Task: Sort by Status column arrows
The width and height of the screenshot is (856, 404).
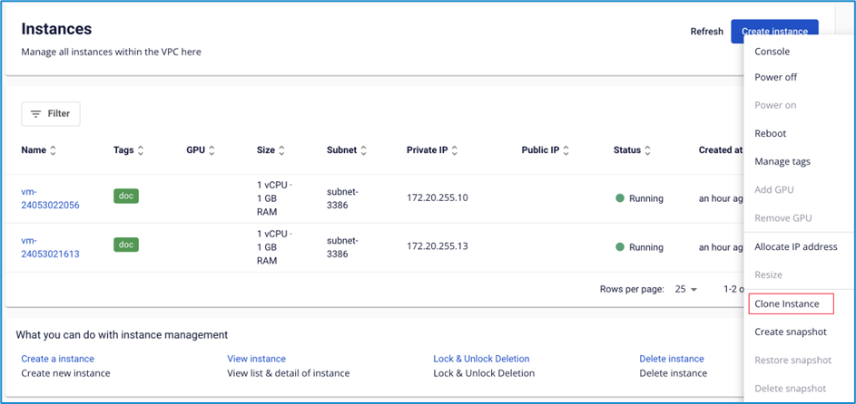Action: click(x=649, y=150)
